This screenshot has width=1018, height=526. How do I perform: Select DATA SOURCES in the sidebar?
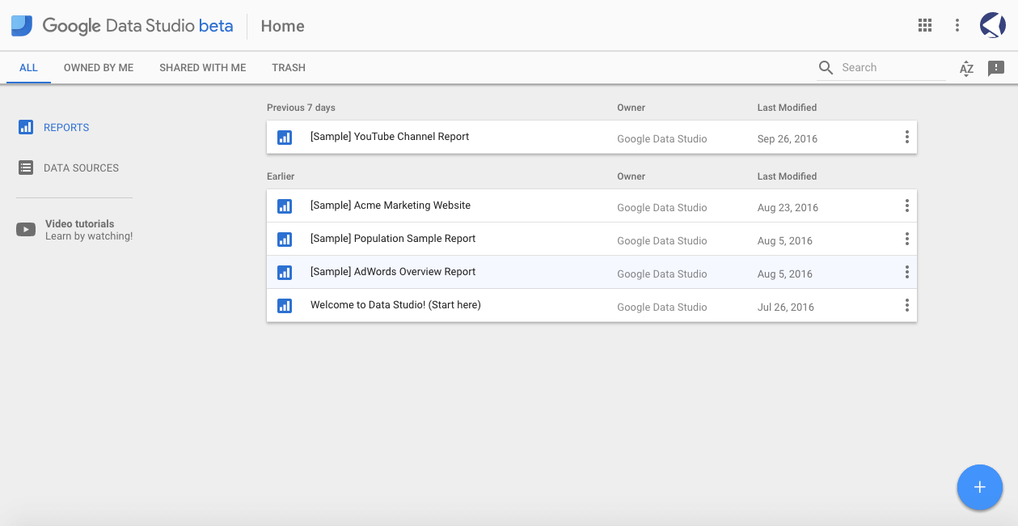coord(81,168)
